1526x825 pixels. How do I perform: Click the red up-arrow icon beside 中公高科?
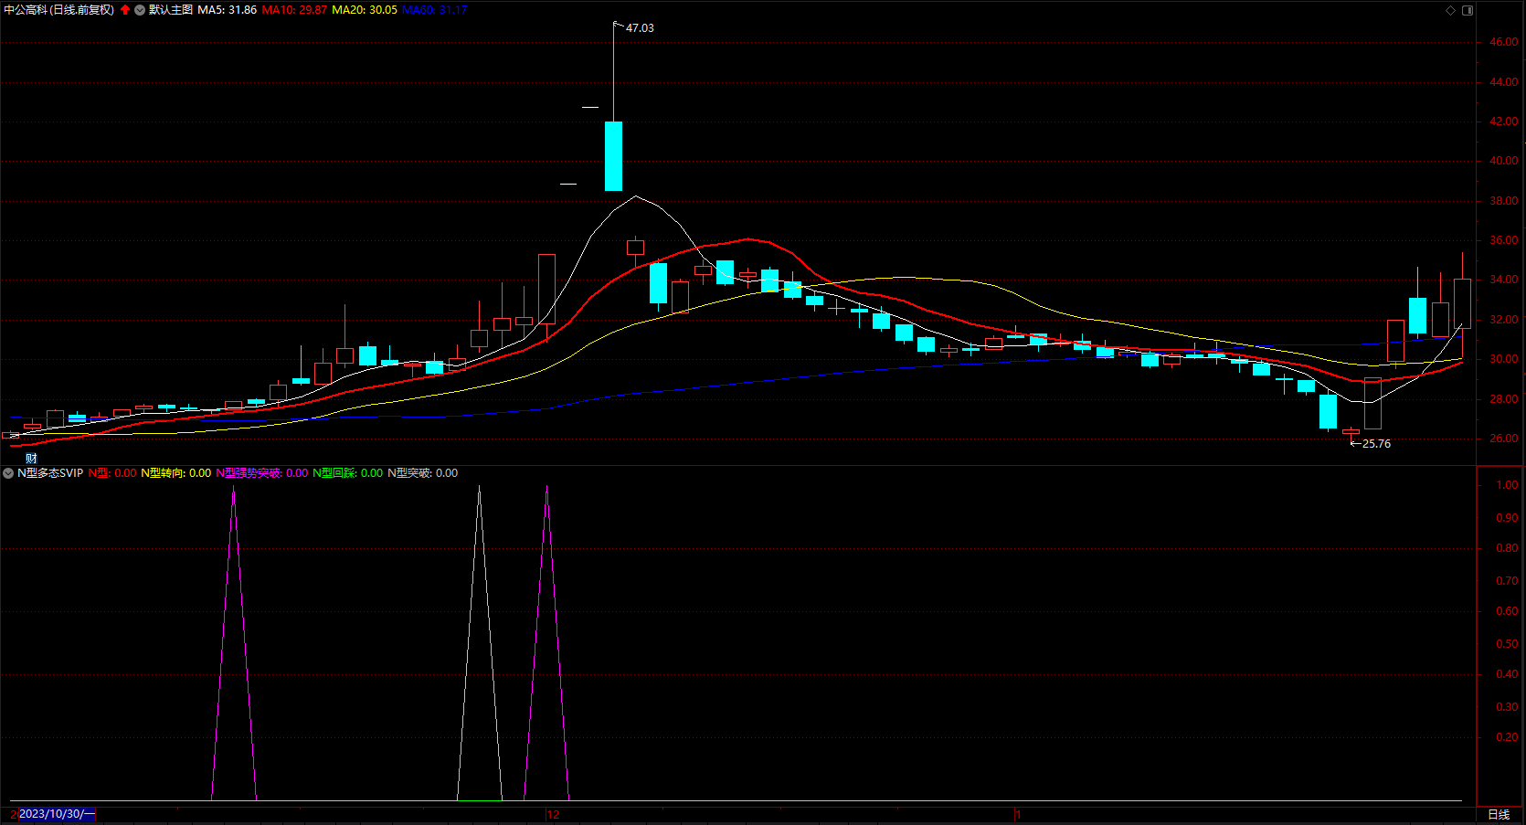125,10
